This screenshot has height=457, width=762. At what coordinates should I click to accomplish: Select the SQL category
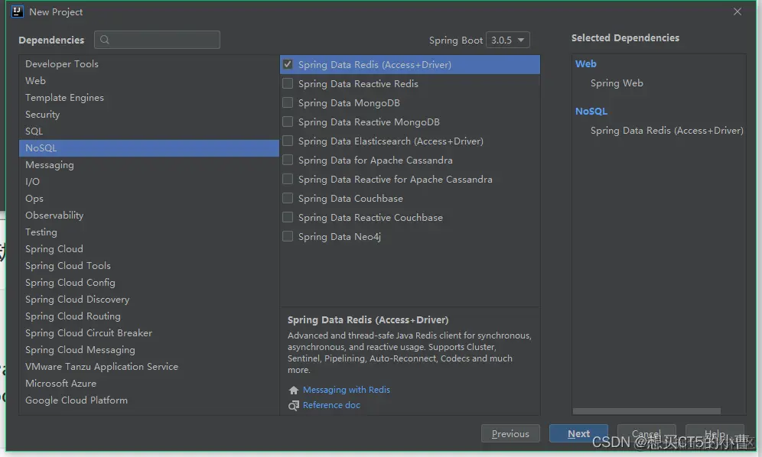[x=148, y=131]
